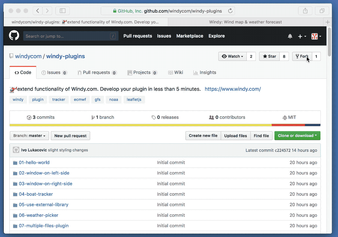The image size is (338, 237).
Task: Click the GitHub octocat logo
Action: coord(14,35)
